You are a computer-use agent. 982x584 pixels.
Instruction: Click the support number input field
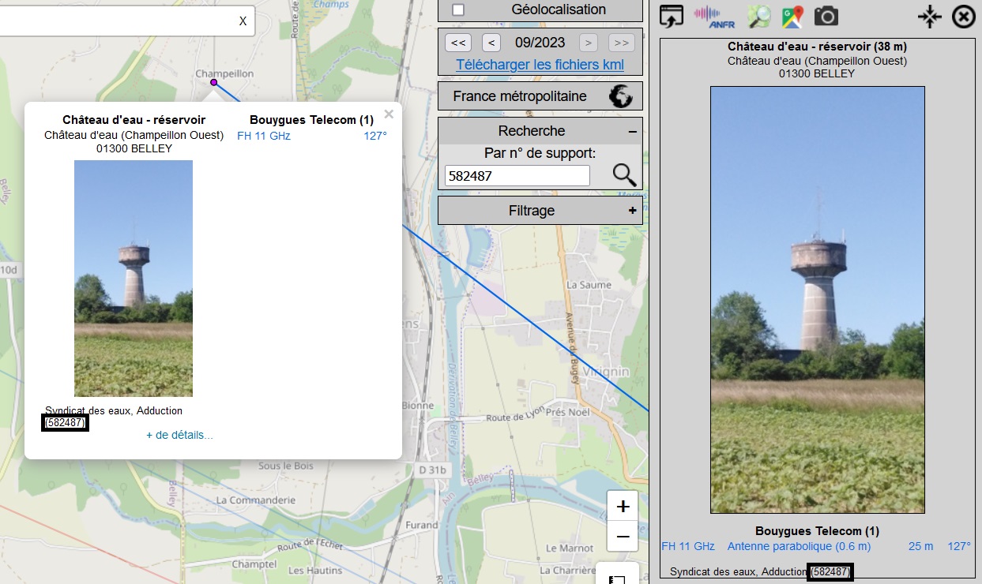[517, 176]
